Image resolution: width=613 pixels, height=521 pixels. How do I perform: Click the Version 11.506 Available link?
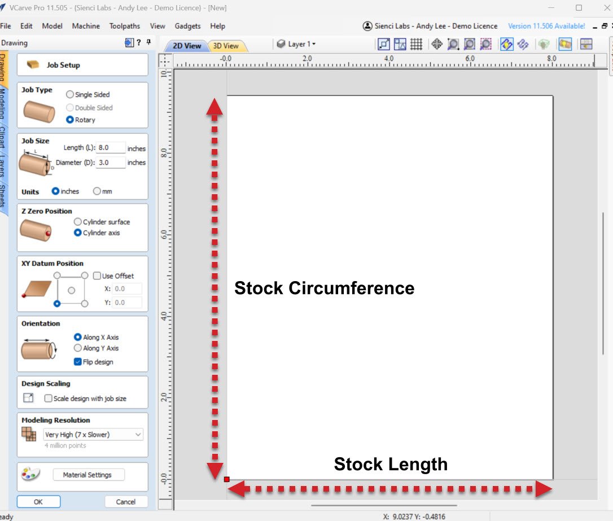coord(546,26)
